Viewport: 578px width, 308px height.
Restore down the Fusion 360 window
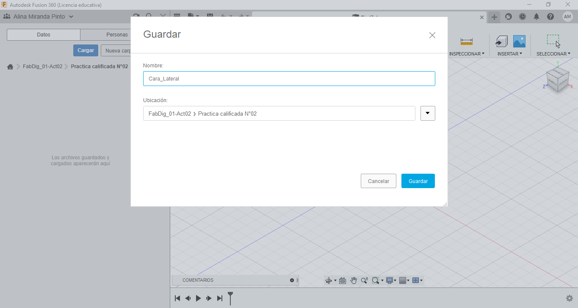pyautogui.click(x=548, y=4)
